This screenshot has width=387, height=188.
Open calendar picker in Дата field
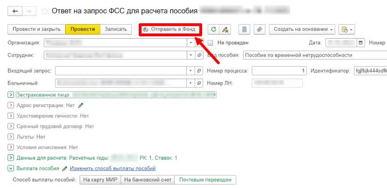click(360, 43)
